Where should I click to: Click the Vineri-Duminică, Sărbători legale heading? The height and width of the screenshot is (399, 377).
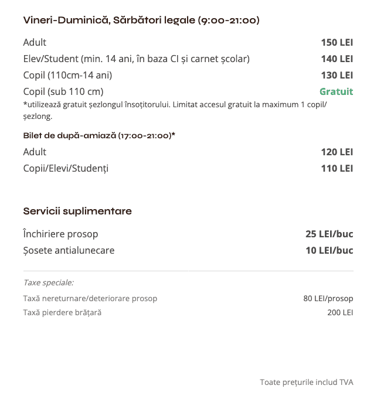coord(141,21)
